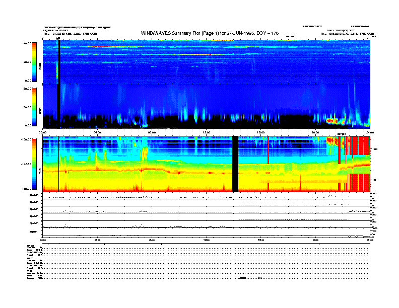Click the TNR panel color scale bar
Screen dimensions: 399x308
click(x=34, y=164)
